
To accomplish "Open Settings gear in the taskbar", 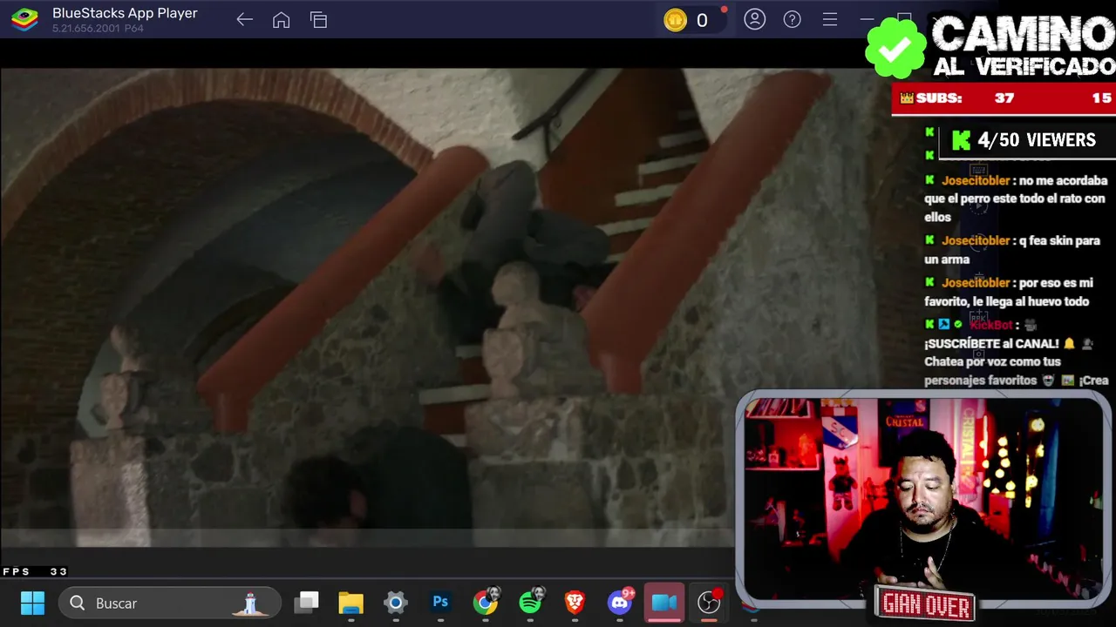I will (x=395, y=603).
